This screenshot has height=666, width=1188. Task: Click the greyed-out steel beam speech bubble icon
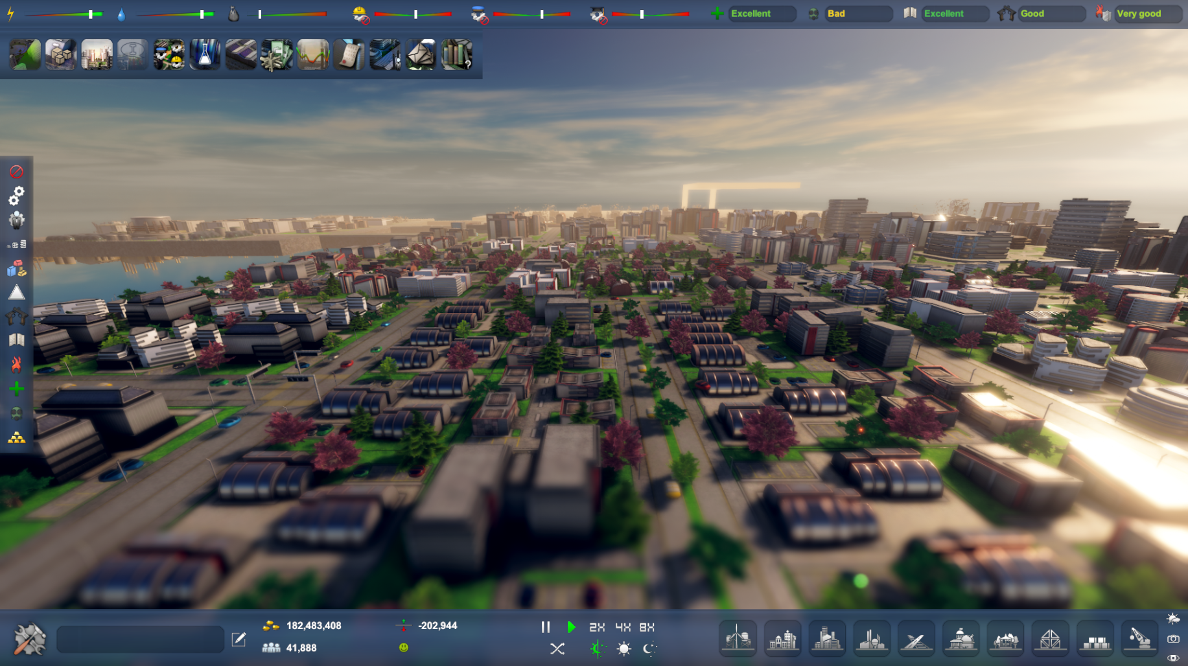coord(133,54)
